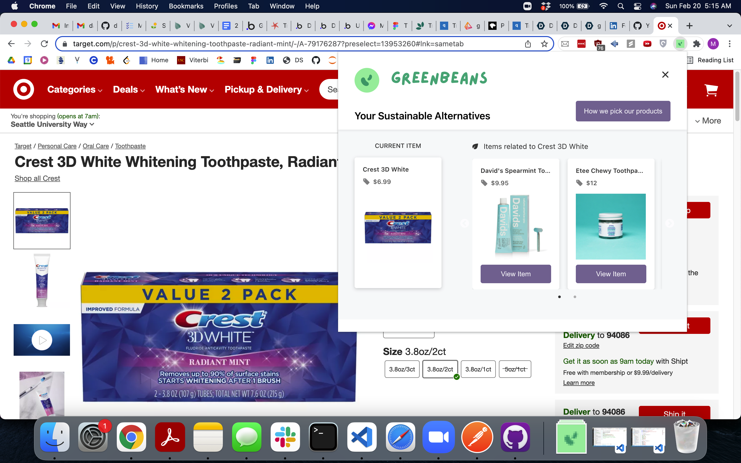
Task: Open the Deals dropdown menu
Action: 129,90
